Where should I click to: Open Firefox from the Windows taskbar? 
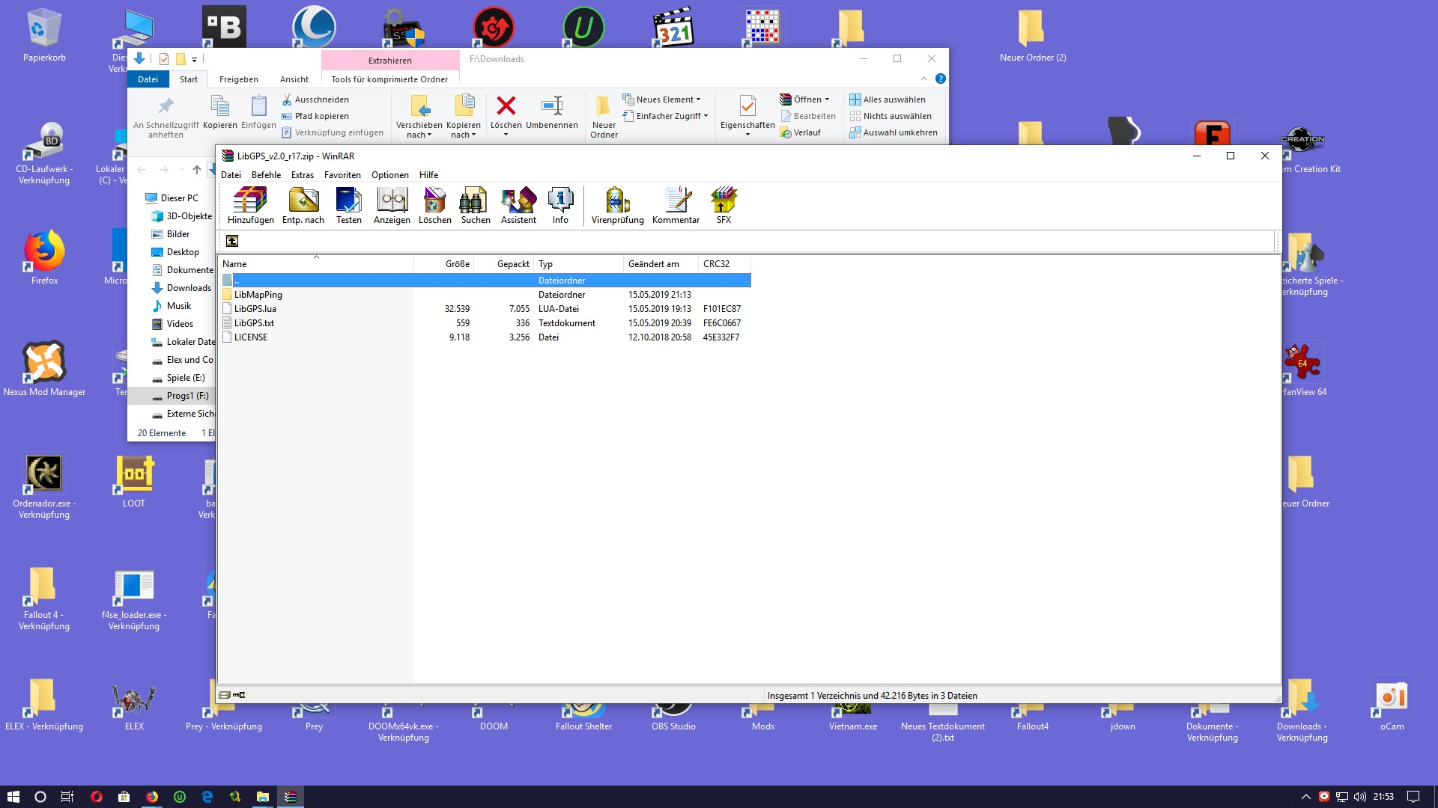[152, 797]
